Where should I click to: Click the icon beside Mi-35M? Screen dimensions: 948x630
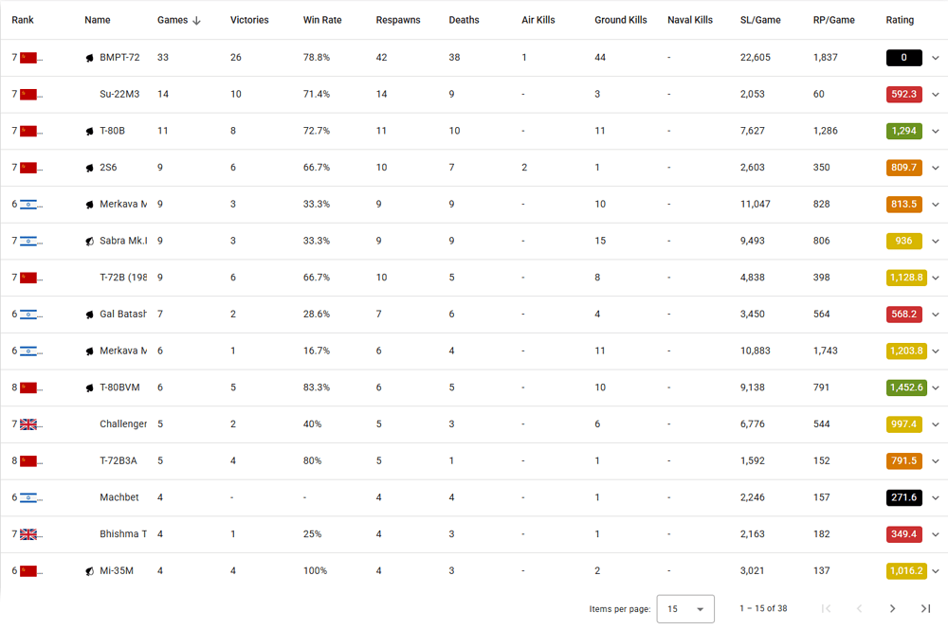(89, 571)
